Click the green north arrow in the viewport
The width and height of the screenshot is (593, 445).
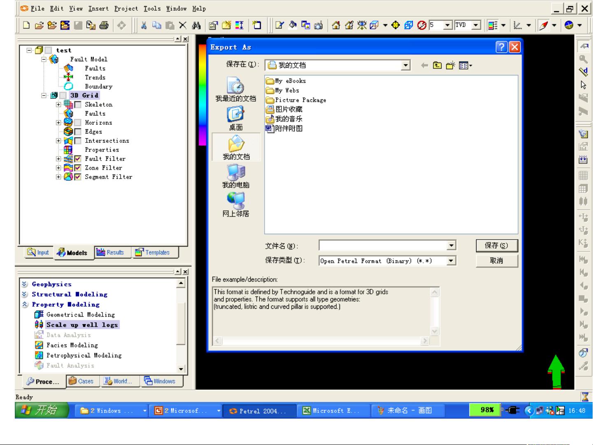556,371
